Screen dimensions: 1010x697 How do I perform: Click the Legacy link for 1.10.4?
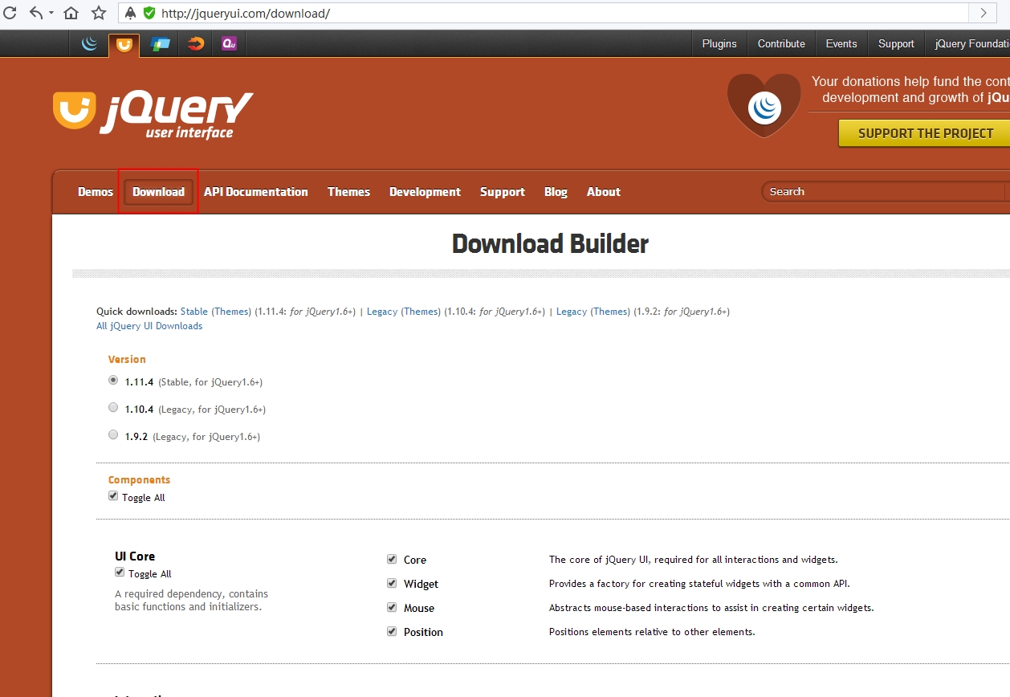(x=382, y=312)
